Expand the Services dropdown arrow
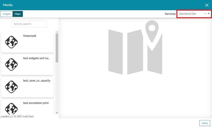The width and height of the screenshot is (212, 128). coord(209,14)
